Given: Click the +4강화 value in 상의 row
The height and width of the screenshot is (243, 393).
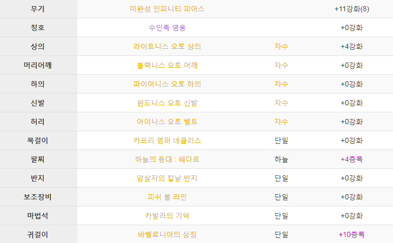Looking at the screenshot, I should click(x=352, y=46).
